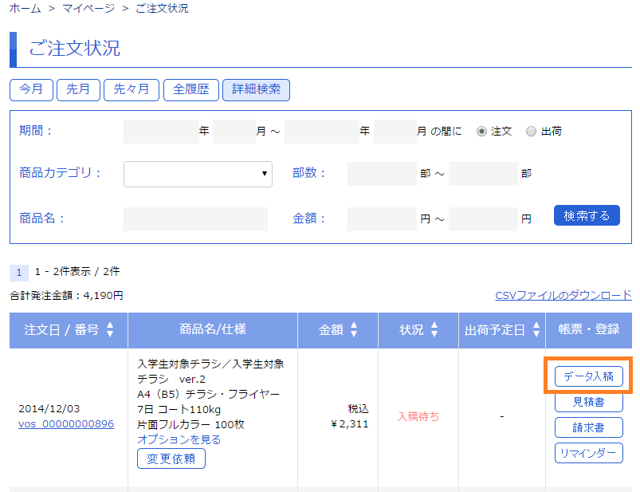Select the 出荷 radio button

tap(531, 132)
